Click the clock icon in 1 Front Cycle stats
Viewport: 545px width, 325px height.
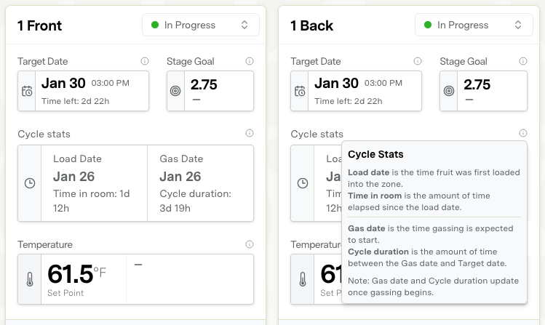pos(29,183)
